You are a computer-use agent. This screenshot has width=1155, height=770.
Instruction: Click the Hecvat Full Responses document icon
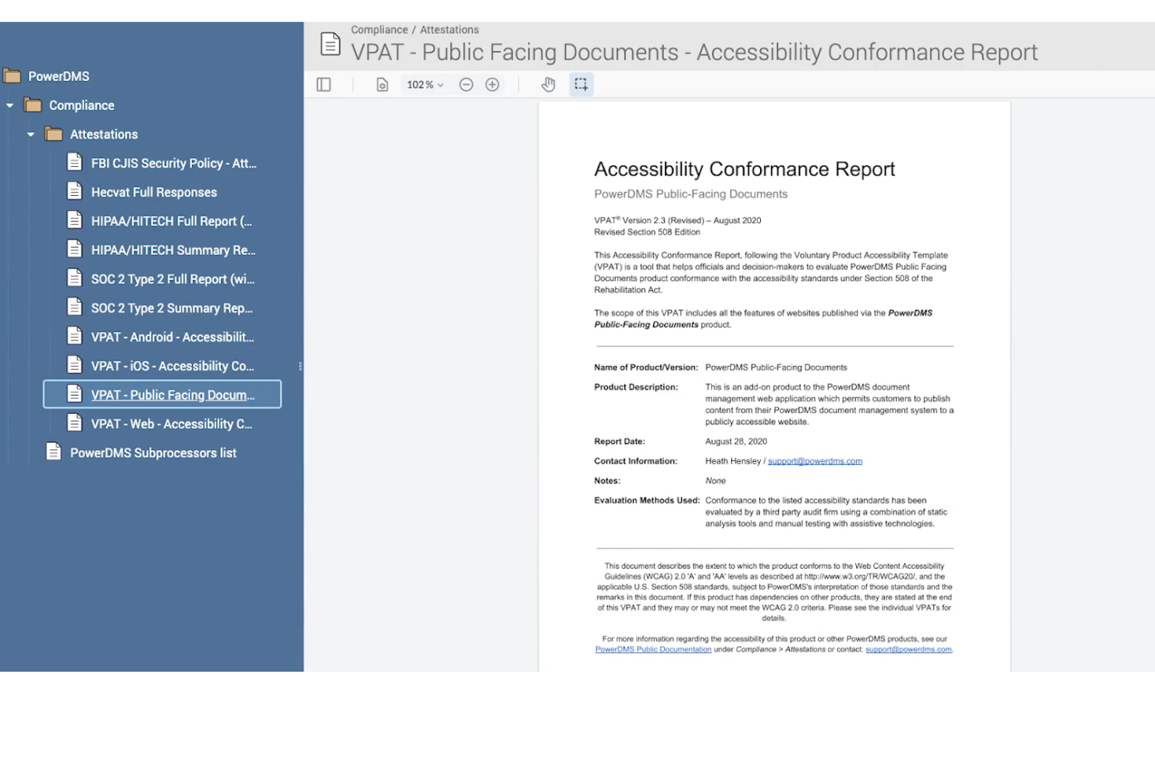pos(74,190)
